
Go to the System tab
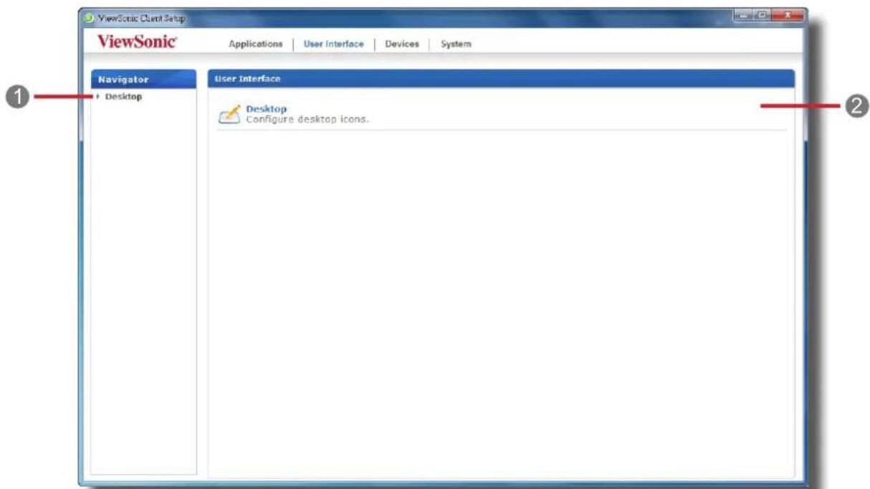(456, 44)
